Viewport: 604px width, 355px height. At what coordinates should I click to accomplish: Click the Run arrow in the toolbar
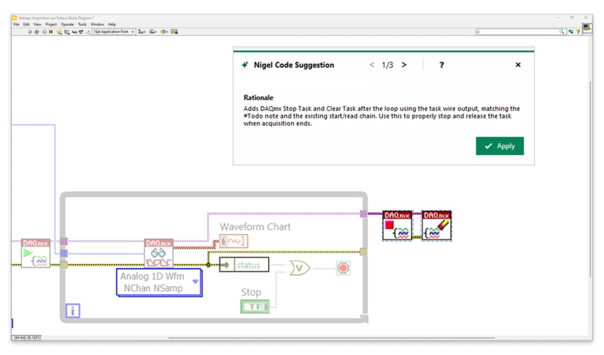[x=30, y=32]
